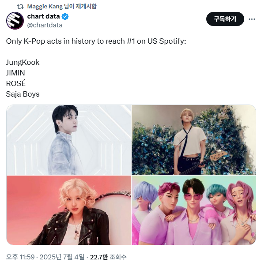The height and width of the screenshot is (266, 261).
Task: Click the JungKook name in the list
Action: coord(23,62)
